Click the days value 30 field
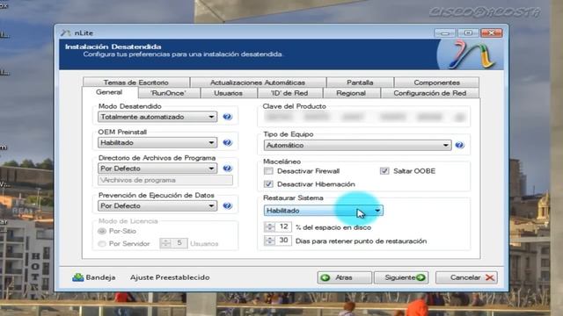 pyautogui.click(x=283, y=241)
